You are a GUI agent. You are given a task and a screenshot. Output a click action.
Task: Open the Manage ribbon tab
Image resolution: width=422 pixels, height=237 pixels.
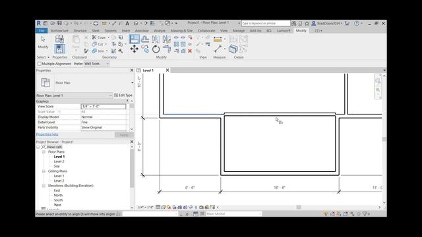[x=239, y=31]
